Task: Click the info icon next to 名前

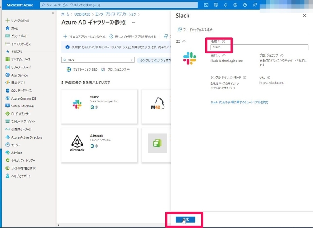Action: click(x=223, y=41)
